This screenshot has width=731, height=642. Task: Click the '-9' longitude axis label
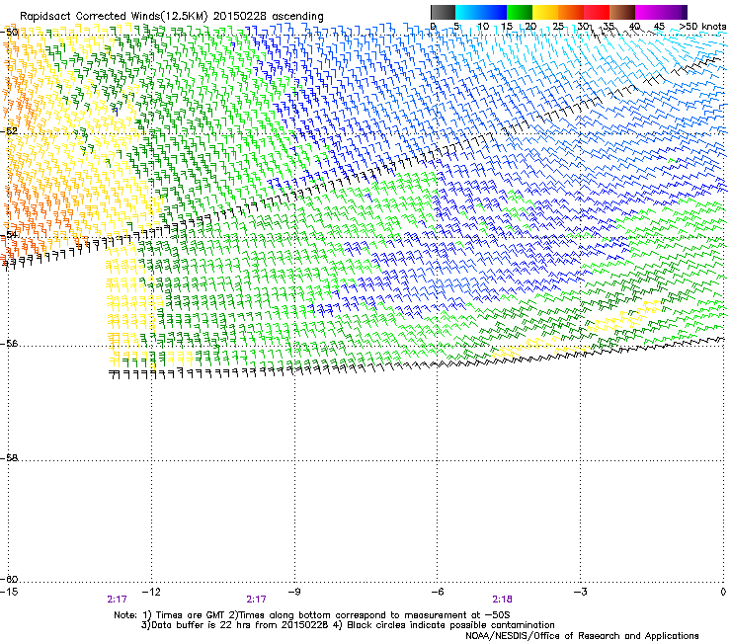tap(294, 592)
